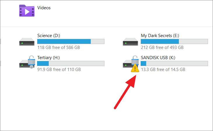Click the My Dark Secrets (E:) drive name
Screen dimensions: 213x131
(160, 36)
